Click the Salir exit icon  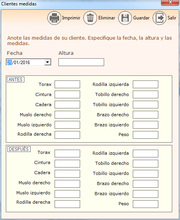(x=159, y=18)
